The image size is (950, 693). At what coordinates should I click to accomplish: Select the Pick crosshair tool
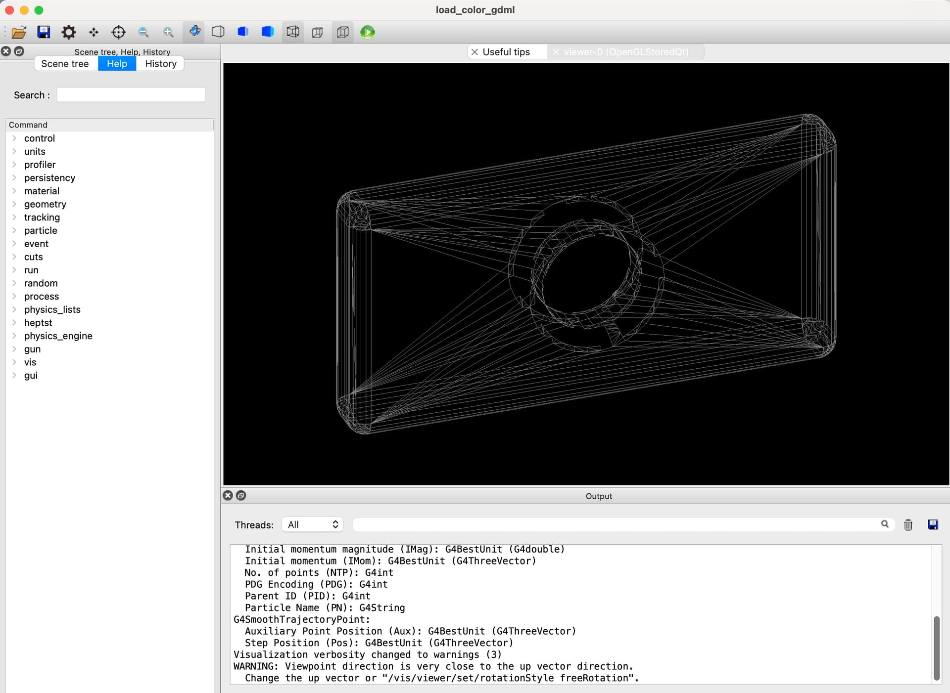[118, 32]
